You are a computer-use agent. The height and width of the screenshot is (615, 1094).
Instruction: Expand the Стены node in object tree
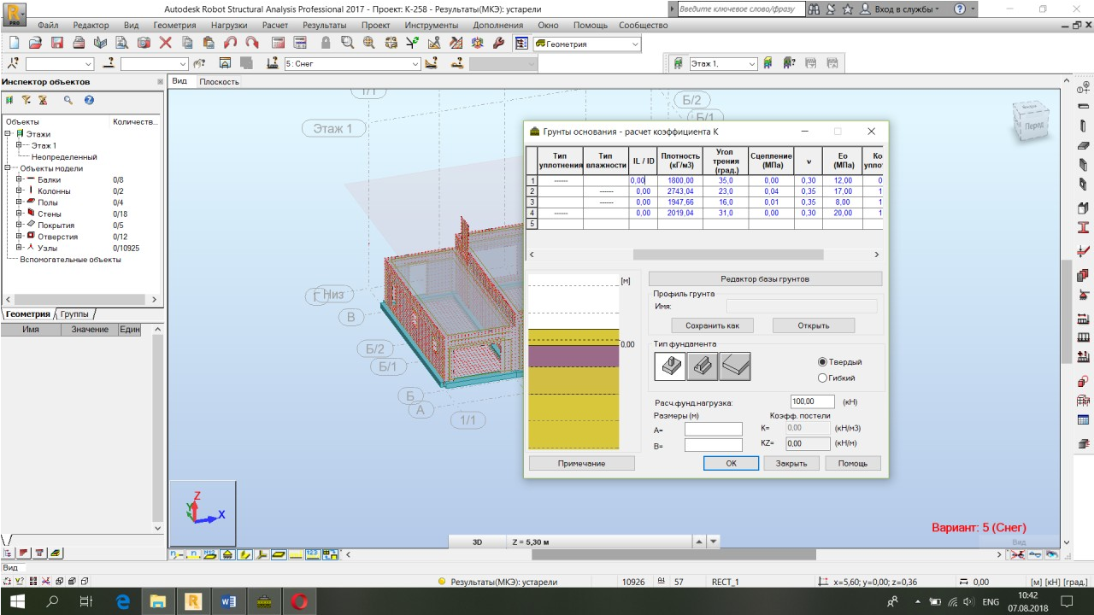tap(19, 214)
